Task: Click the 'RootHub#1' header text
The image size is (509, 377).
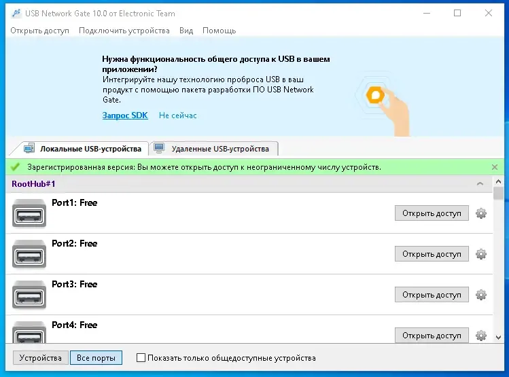Action: [x=33, y=184]
